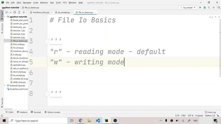Start debugging with the bug icon
The height and width of the screenshot is (124, 221).
pyautogui.click(x=205, y=8)
